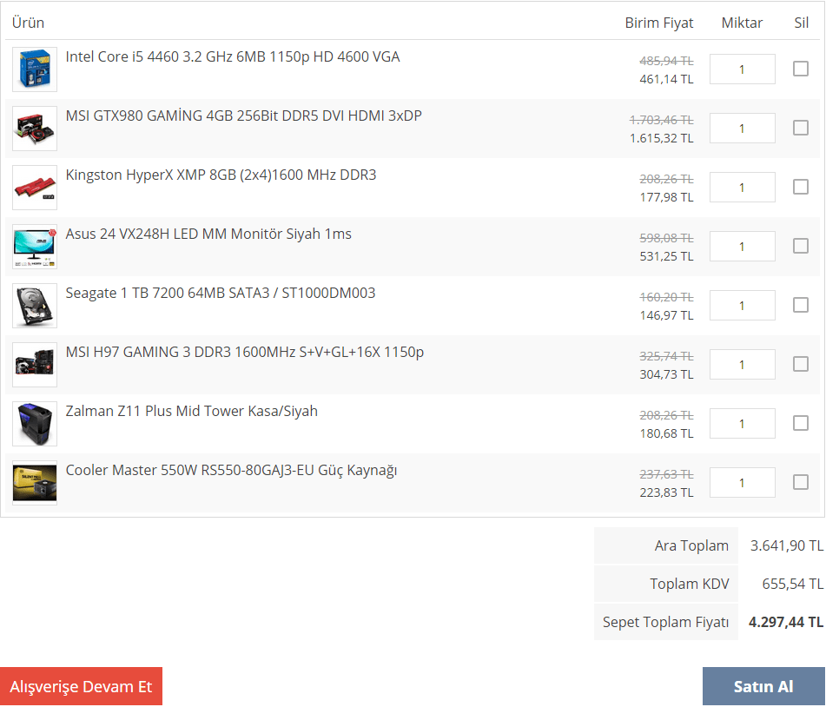
Task: Click the Miktar box for Seagate 1 TB
Action: 743,305
